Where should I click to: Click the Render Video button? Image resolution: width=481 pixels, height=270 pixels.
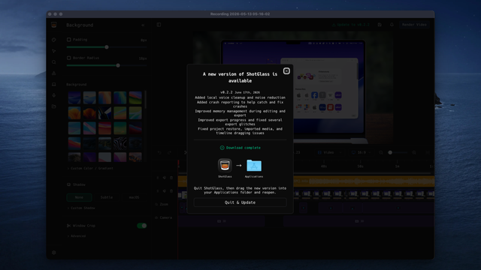[x=414, y=25]
